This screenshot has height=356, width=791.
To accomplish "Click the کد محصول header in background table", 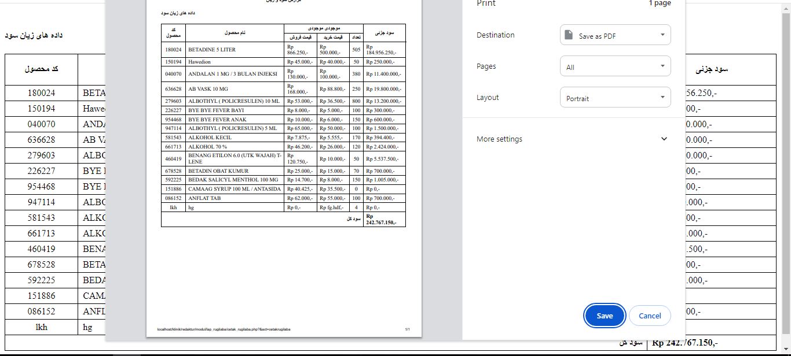I will (41, 69).
